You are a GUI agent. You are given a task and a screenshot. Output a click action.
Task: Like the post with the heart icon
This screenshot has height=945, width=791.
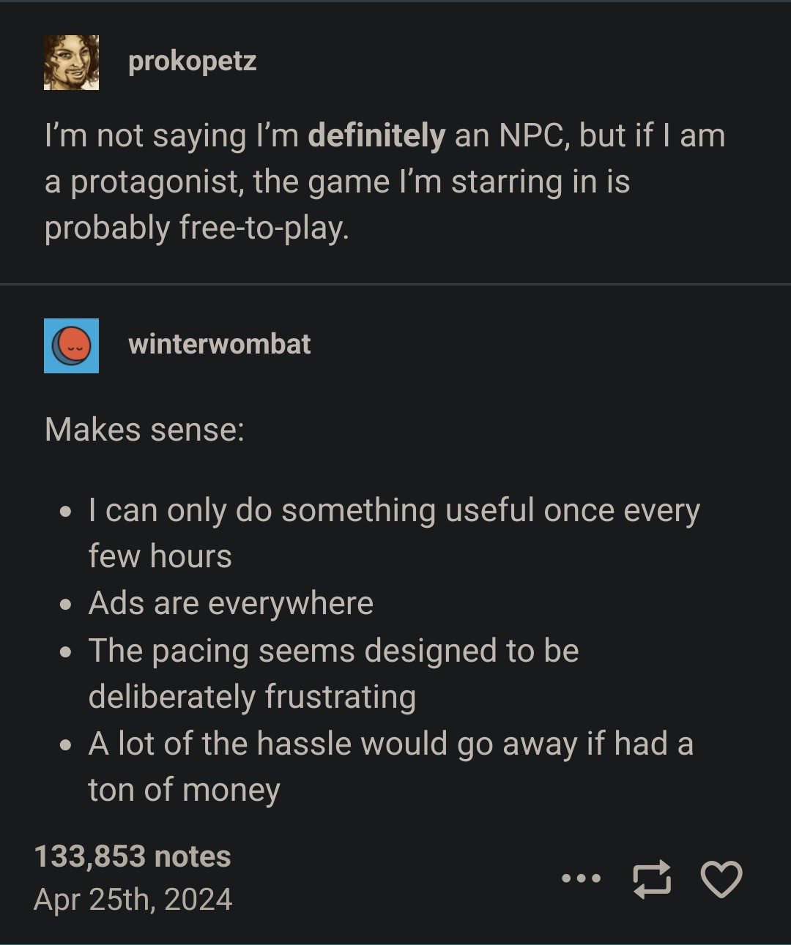(x=721, y=878)
